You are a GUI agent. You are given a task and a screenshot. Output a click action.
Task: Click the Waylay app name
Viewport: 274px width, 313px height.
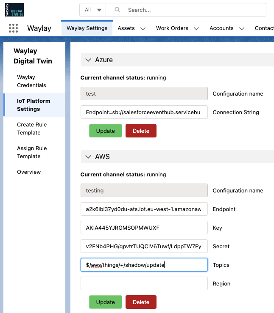coord(39,28)
